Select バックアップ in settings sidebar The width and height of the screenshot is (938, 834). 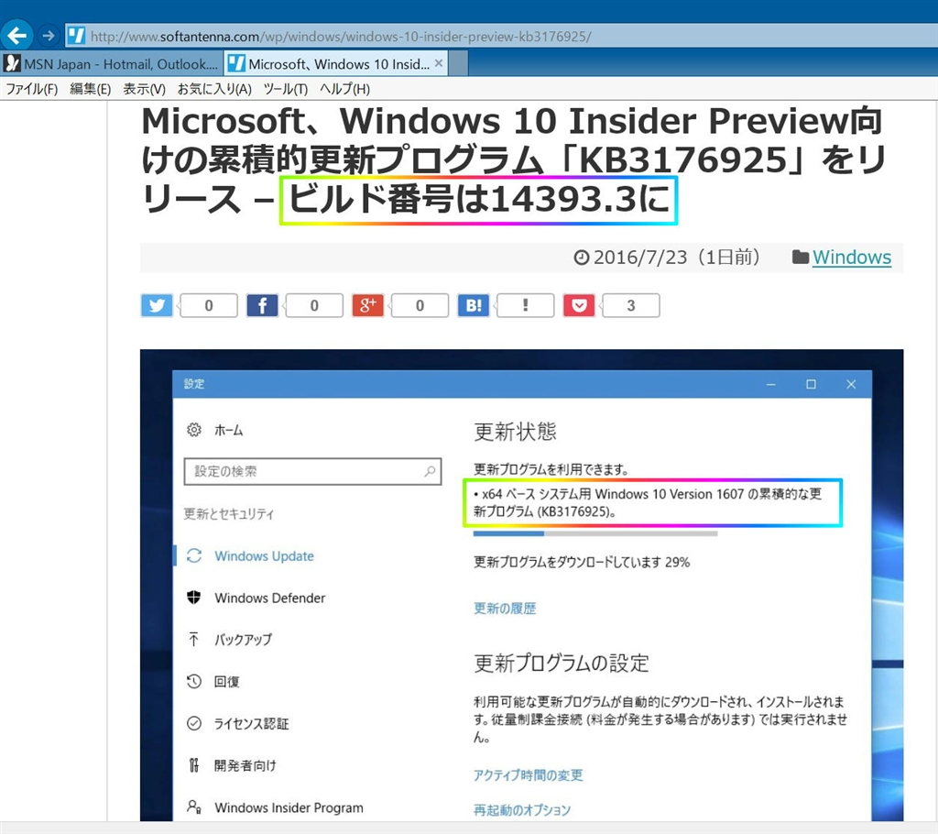tap(243, 640)
